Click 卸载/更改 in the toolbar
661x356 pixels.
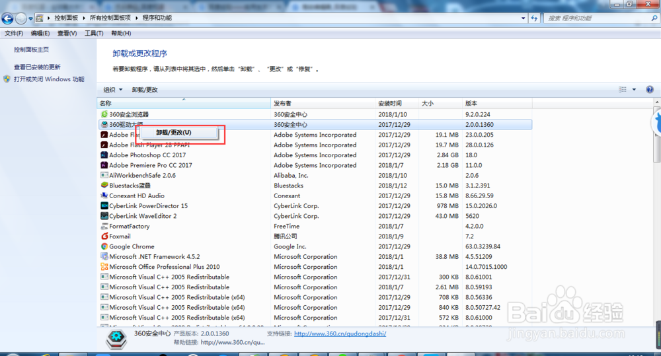point(145,90)
